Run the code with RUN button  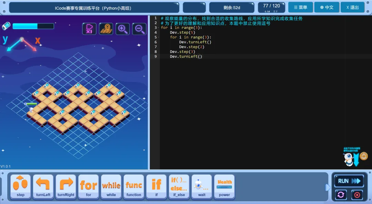coord(349,181)
